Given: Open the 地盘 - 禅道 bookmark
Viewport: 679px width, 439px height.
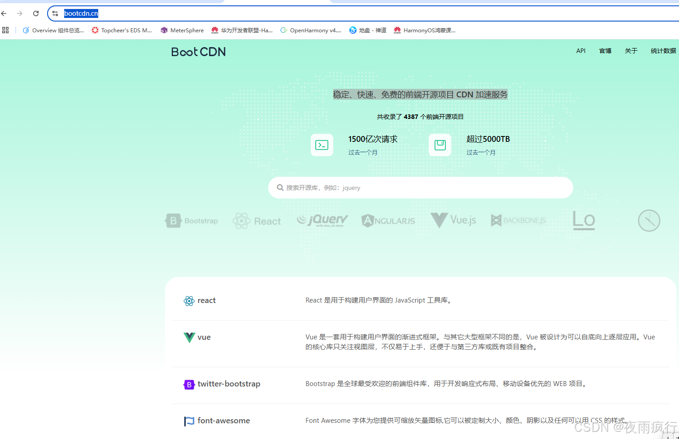Looking at the screenshot, I should (x=368, y=30).
